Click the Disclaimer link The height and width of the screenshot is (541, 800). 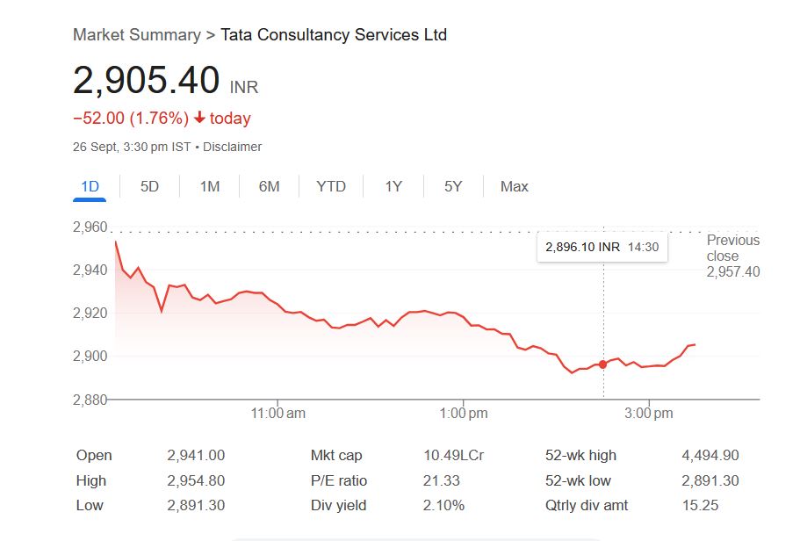pyautogui.click(x=232, y=148)
